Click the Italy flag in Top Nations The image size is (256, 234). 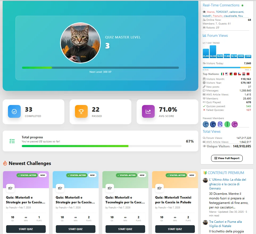coord(222,74)
